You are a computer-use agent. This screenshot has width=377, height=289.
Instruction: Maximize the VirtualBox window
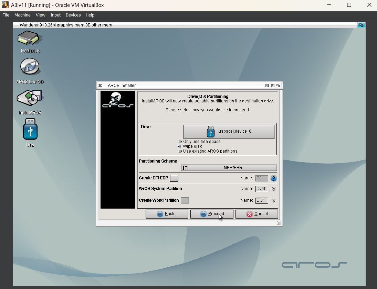pyautogui.click(x=349, y=5)
